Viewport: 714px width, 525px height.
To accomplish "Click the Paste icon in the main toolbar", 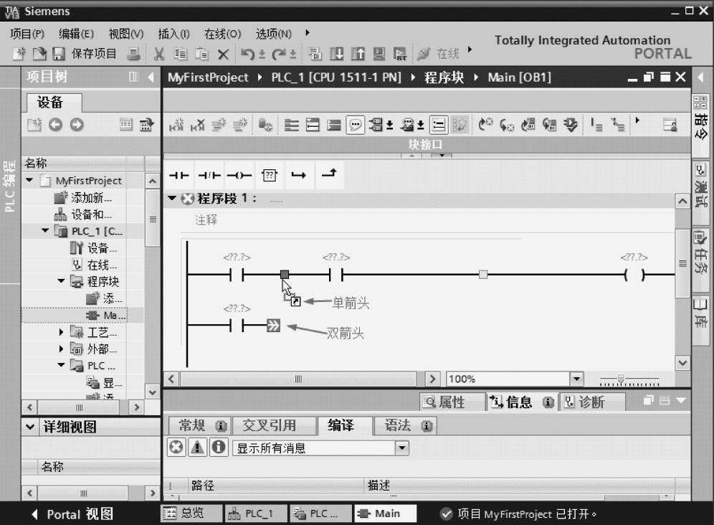I will click(x=201, y=55).
